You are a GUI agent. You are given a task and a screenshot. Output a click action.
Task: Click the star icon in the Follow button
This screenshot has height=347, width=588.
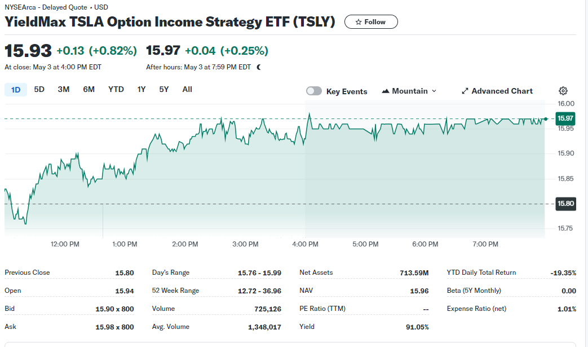pyautogui.click(x=359, y=22)
